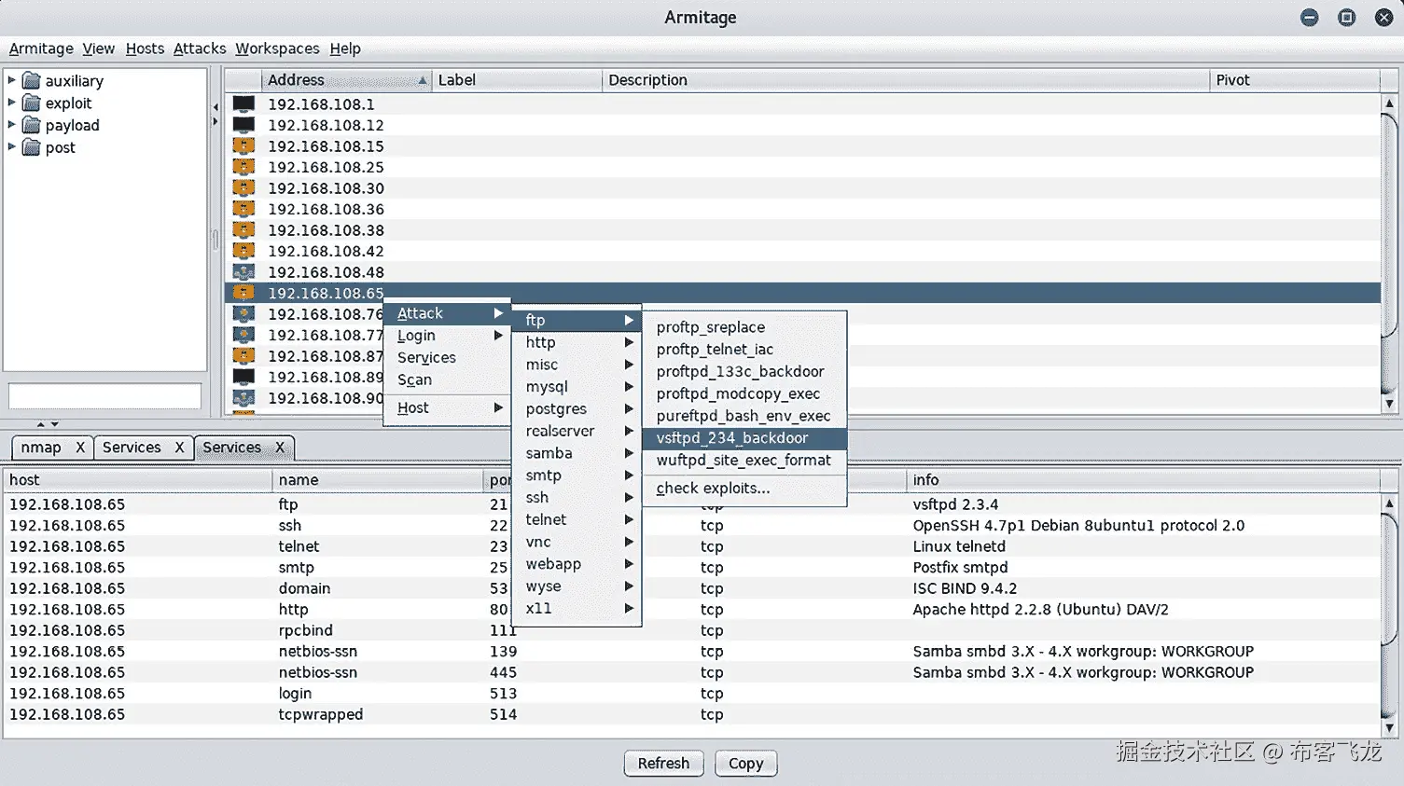Click host icon for 192.168.108.38
1404x786 pixels.
(243, 229)
